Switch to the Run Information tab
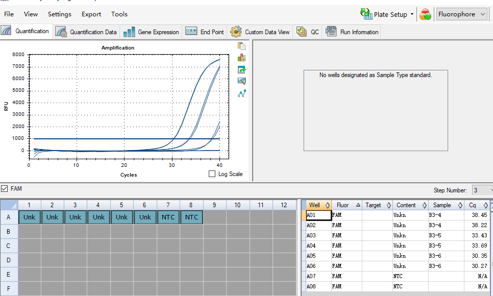The width and height of the screenshot is (493, 296). [x=352, y=32]
